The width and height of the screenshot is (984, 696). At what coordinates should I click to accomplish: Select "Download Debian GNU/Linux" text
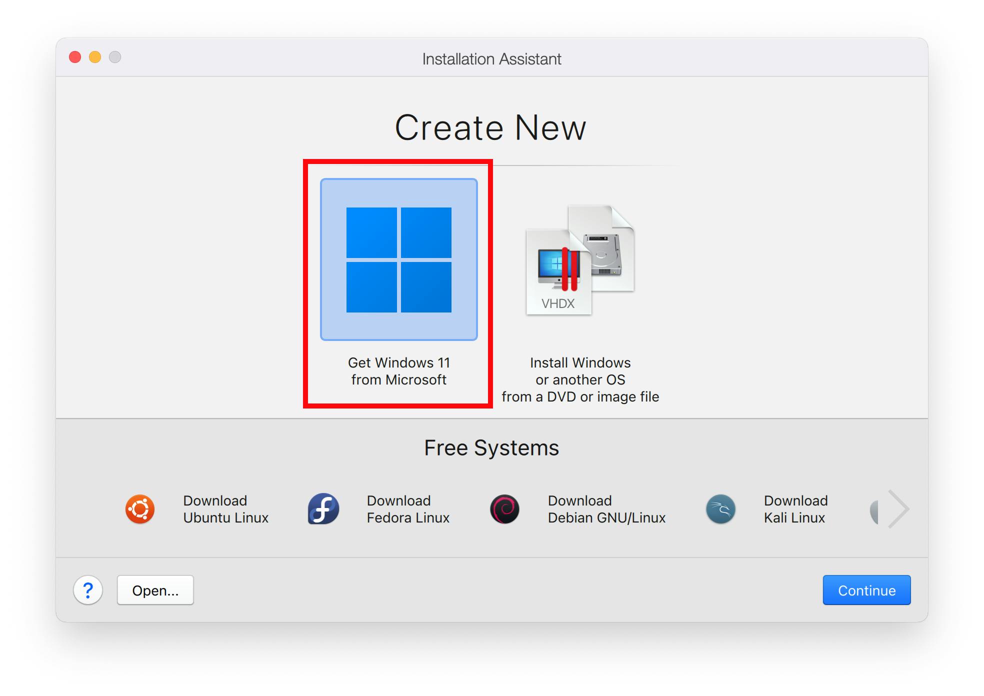pos(606,509)
